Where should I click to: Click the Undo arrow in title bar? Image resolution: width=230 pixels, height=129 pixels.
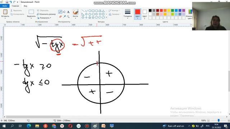[10, 2]
